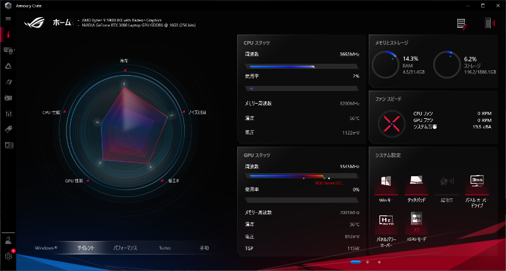Click the CPU スタッツ panel title
Screen dimensions: 506x271
257,43
